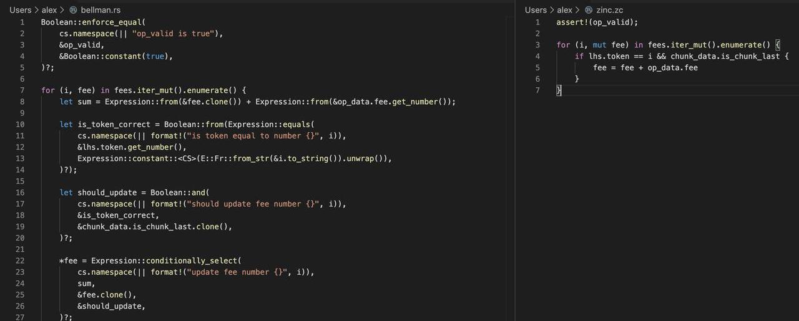
Task: Select the alex breadcrumb in right editor
Action: [565, 10]
